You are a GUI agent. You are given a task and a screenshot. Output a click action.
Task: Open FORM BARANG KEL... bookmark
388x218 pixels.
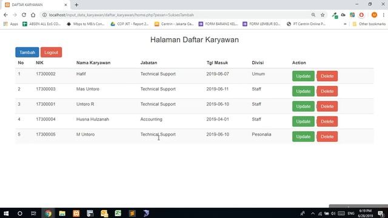[218, 24]
